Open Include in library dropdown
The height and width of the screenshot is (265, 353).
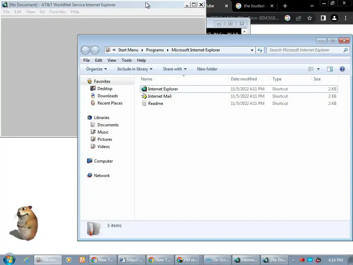point(135,69)
